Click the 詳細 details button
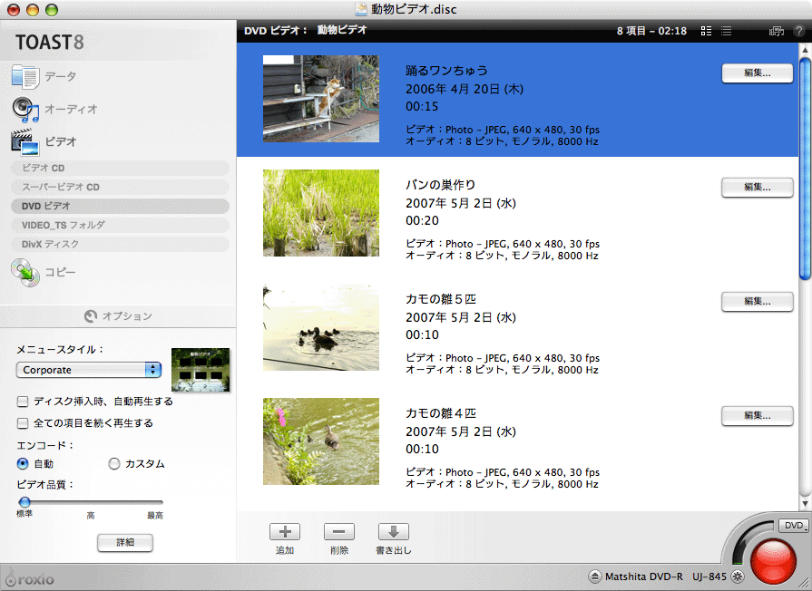Screen dimensions: 812x591 coord(125,542)
